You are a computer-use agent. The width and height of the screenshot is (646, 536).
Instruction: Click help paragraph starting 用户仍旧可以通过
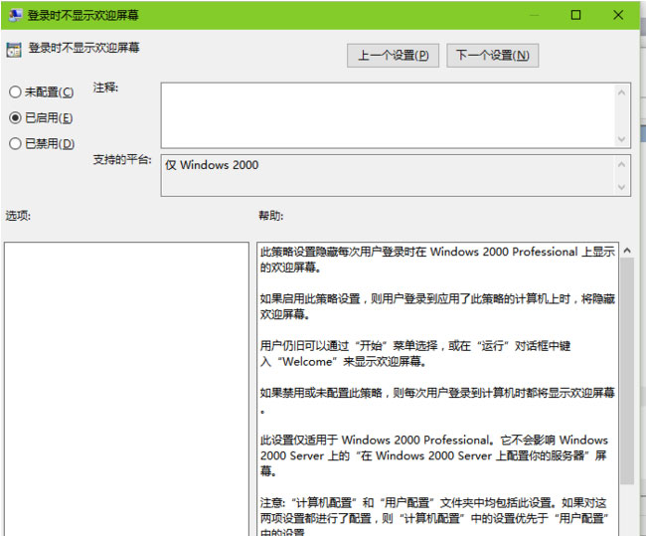pos(415,353)
